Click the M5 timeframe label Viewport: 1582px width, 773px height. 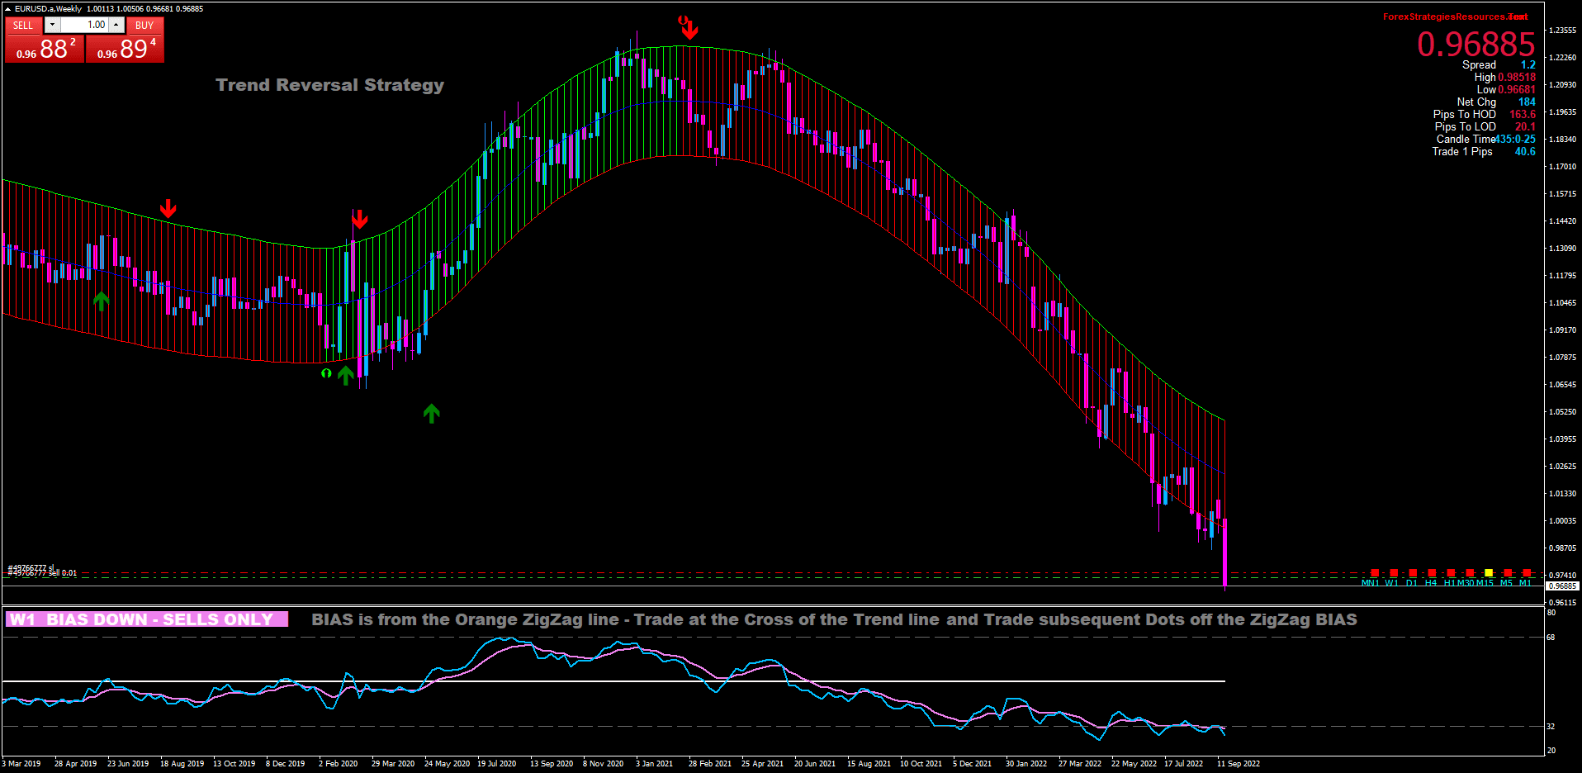pos(1507,583)
